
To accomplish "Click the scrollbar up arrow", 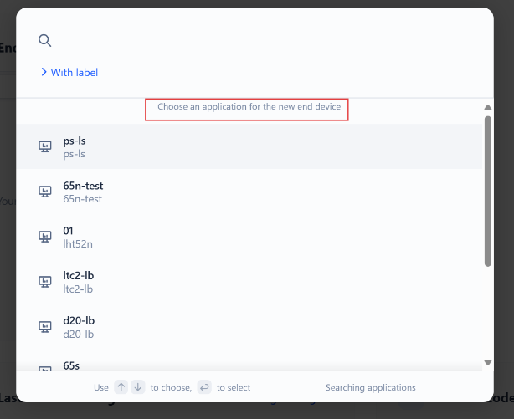I will 488,107.
